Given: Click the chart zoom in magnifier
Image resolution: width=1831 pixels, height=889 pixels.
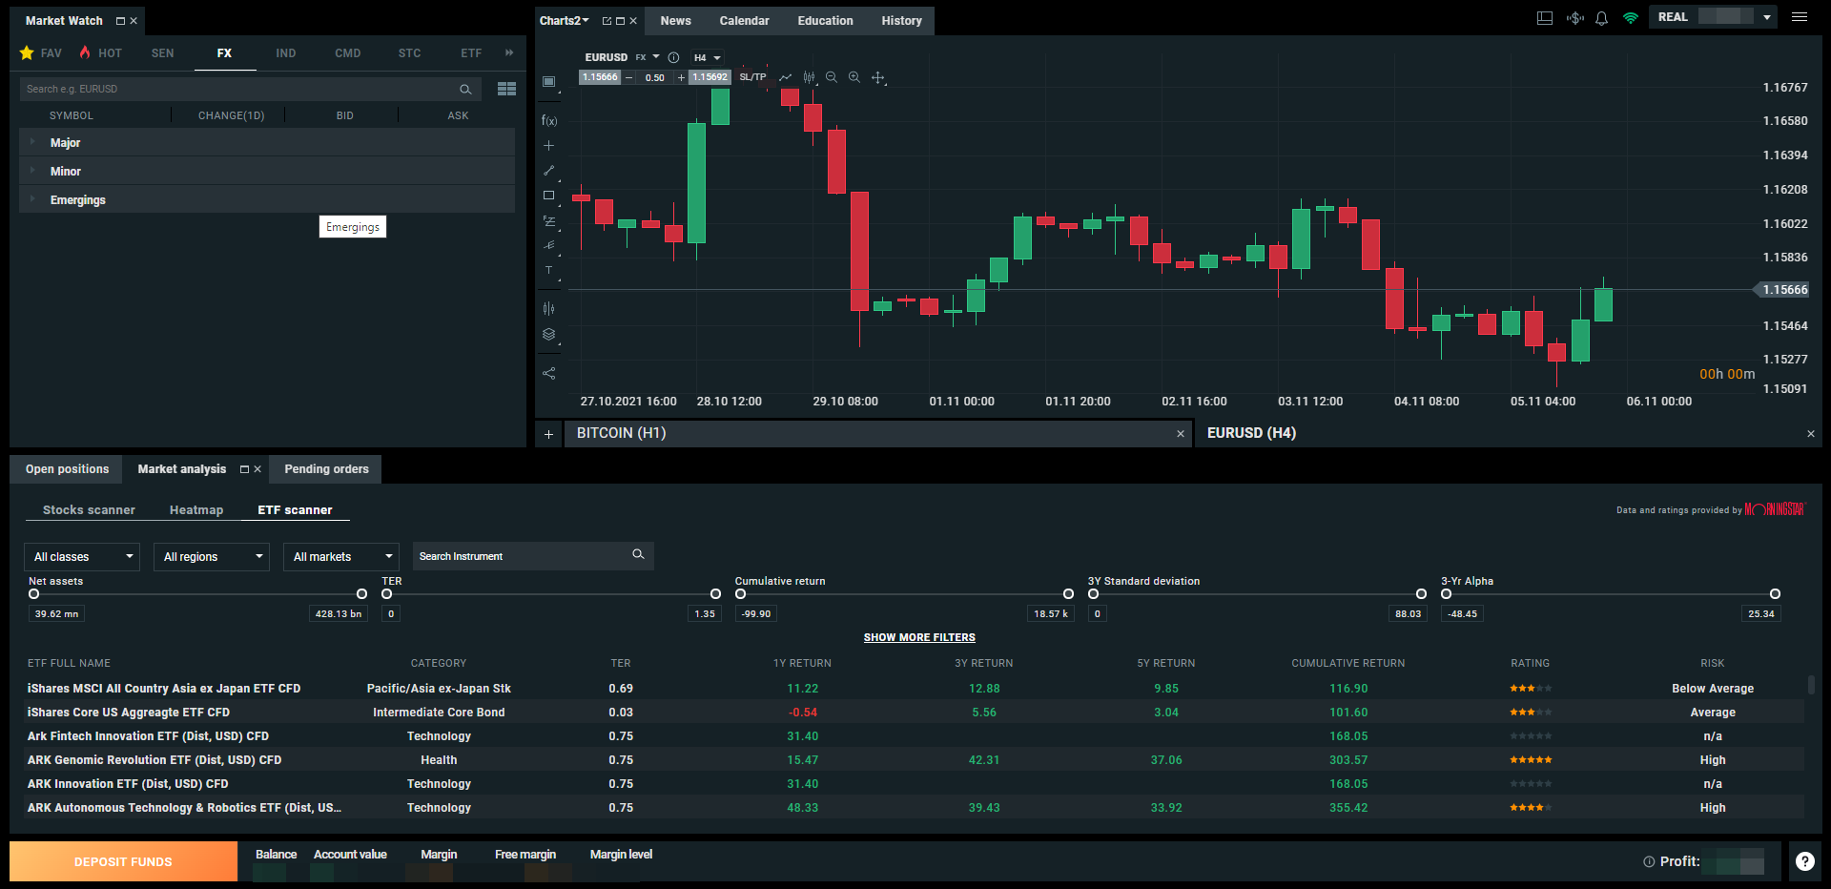Looking at the screenshot, I should [854, 77].
